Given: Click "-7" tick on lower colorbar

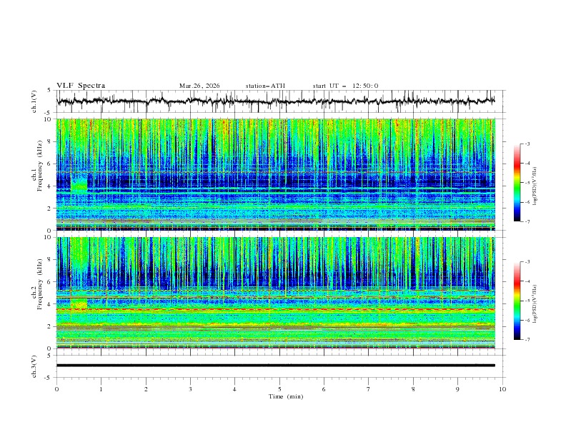Looking at the screenshot, I should click(527, 340).
